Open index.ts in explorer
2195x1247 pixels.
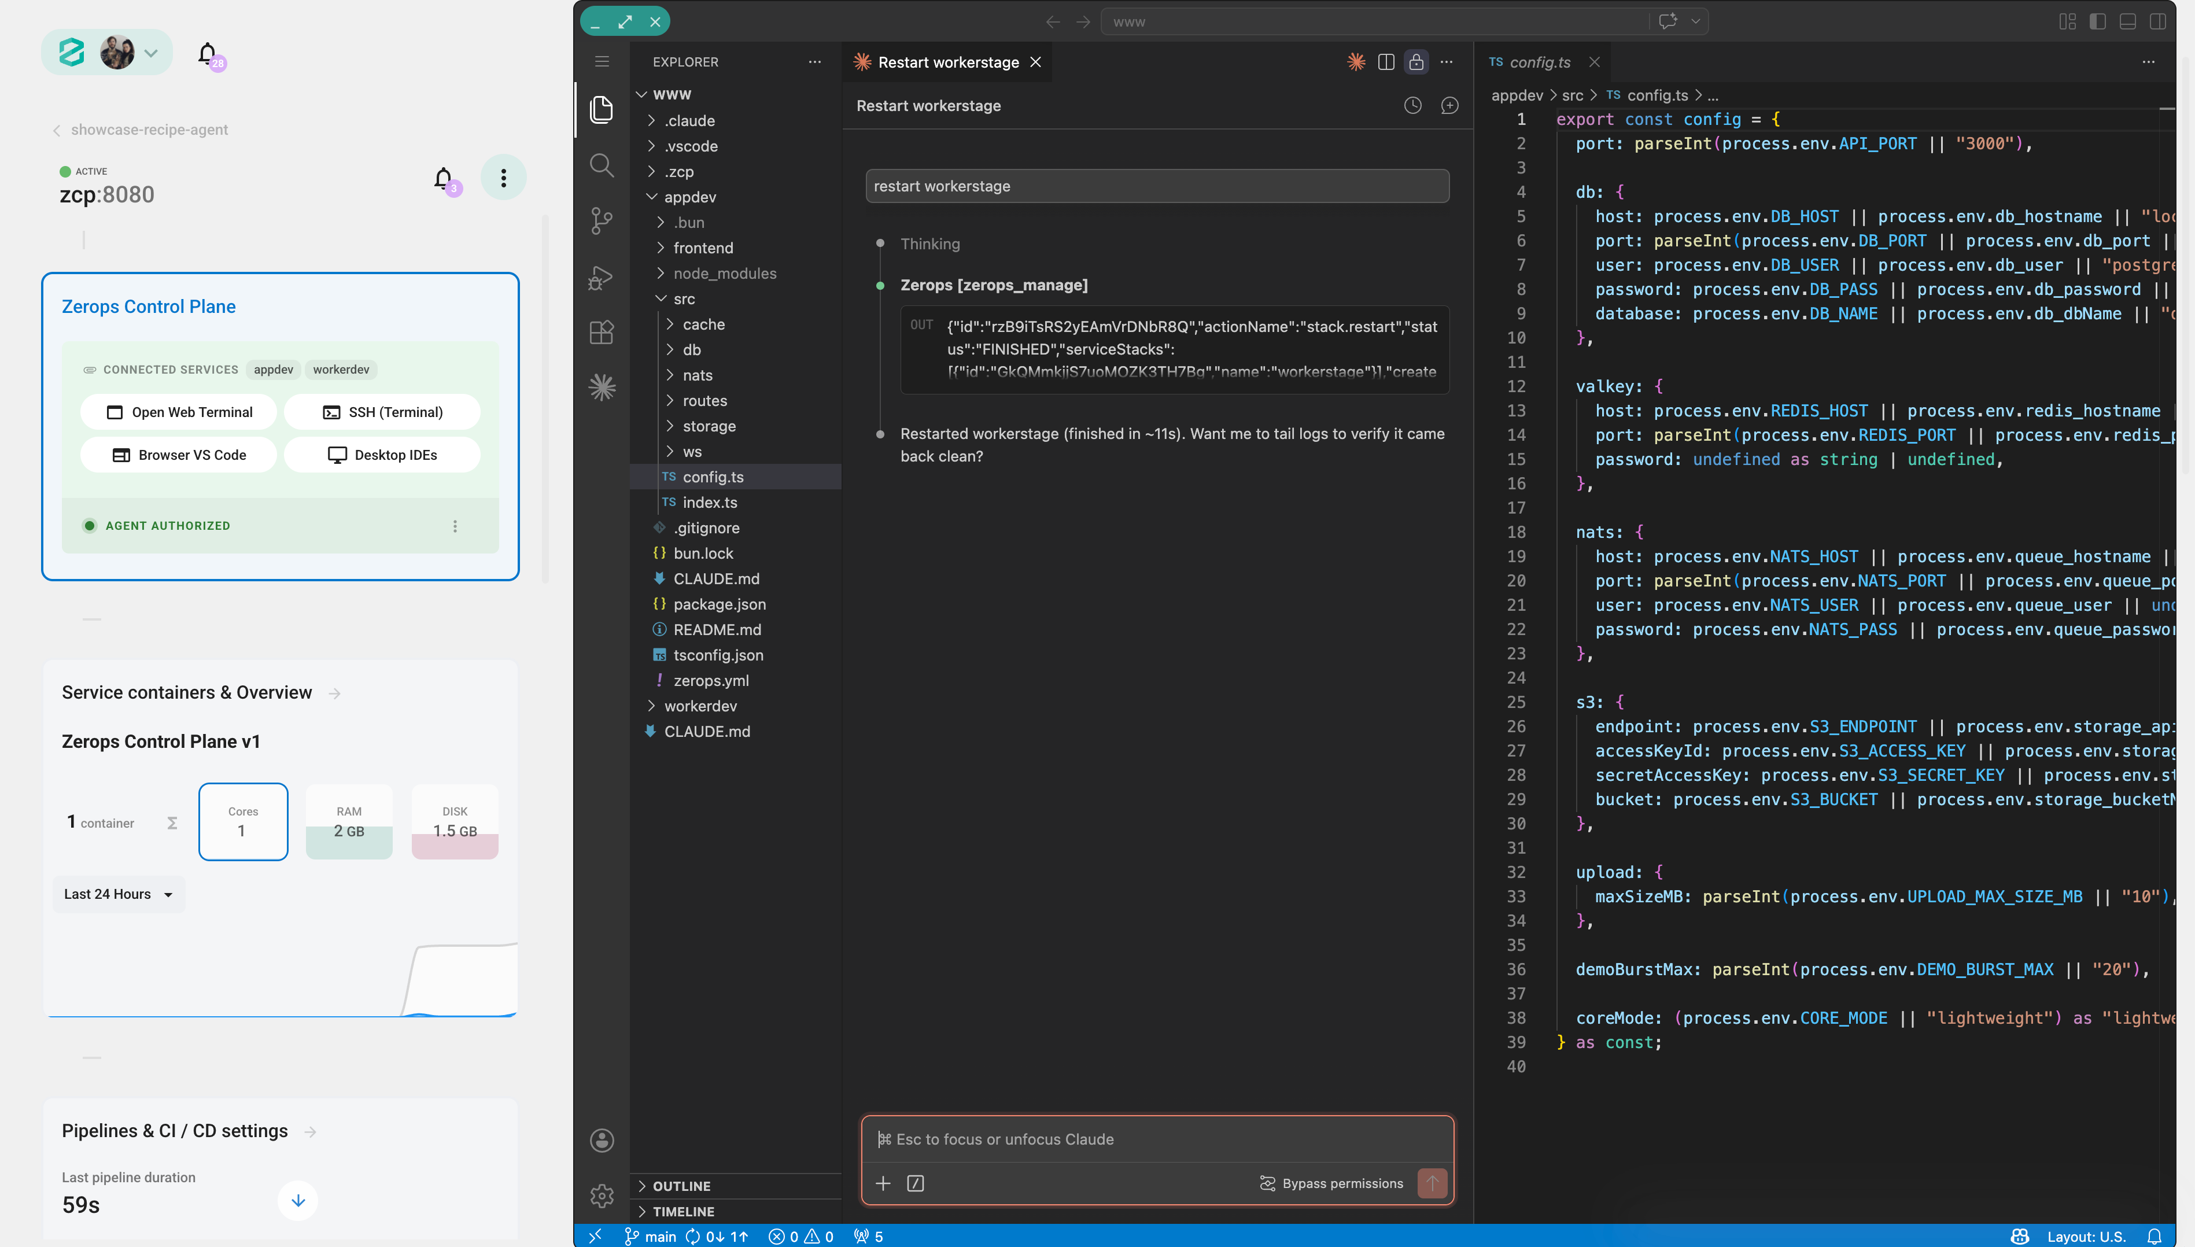[736, 503]
